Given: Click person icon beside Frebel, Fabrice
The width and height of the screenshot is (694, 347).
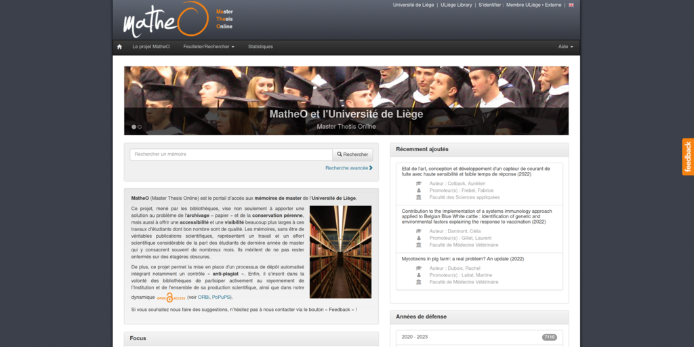Looking at the screenshot, I should pos(419,190).
